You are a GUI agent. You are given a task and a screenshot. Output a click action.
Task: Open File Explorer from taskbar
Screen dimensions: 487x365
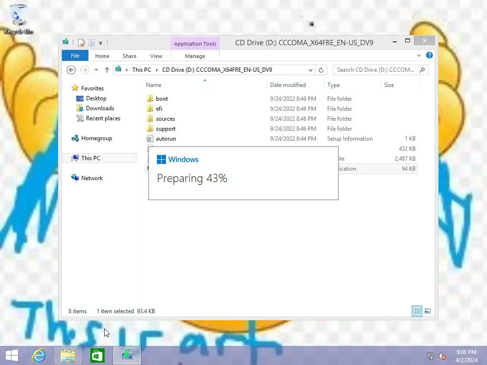point(68,355)
